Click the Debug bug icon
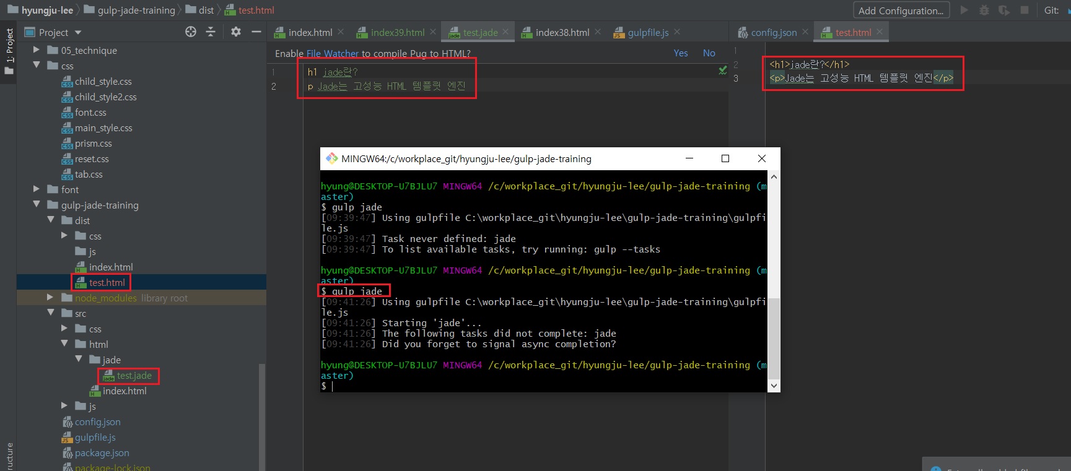The height and width of the screenshot is (471, 1071). coord(984,10)
